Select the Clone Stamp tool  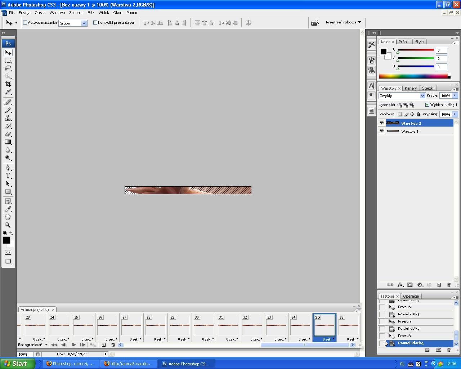(8, 118)
